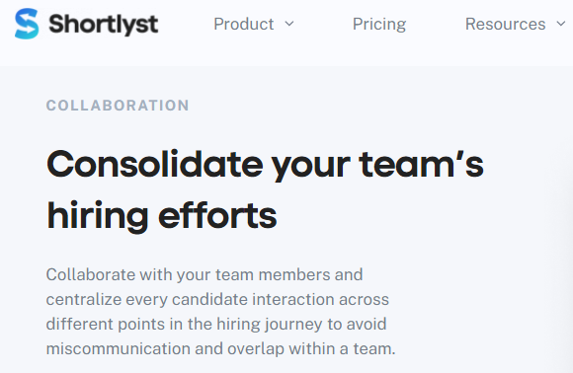Click the word Consolidate in the headline

(x=155, y=165)
